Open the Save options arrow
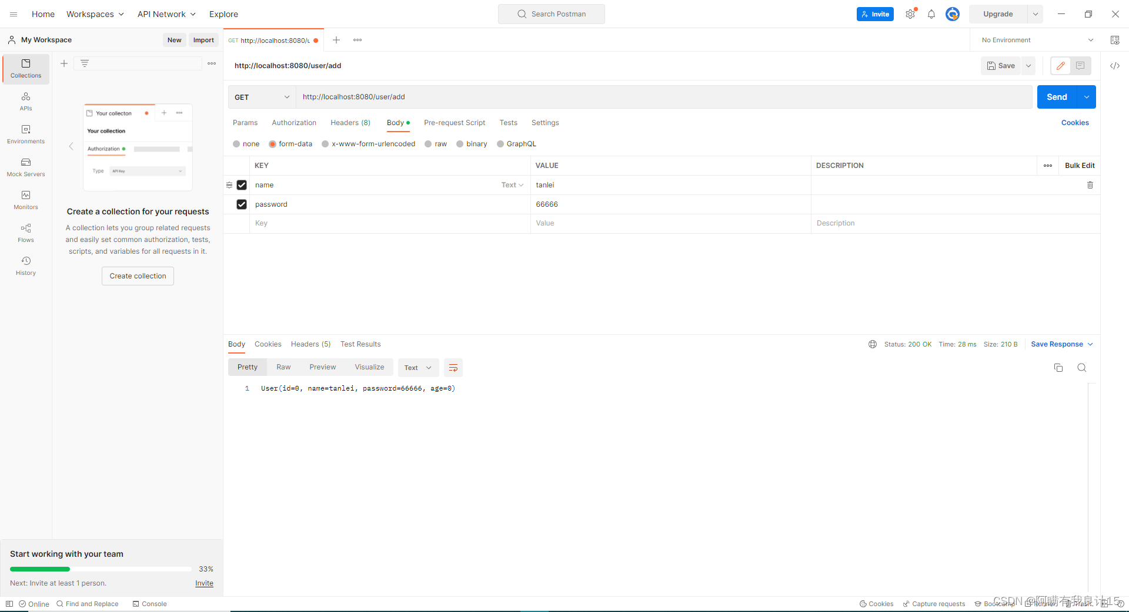This screenshot has width=1129, height=612. (x=1028, y=66)
